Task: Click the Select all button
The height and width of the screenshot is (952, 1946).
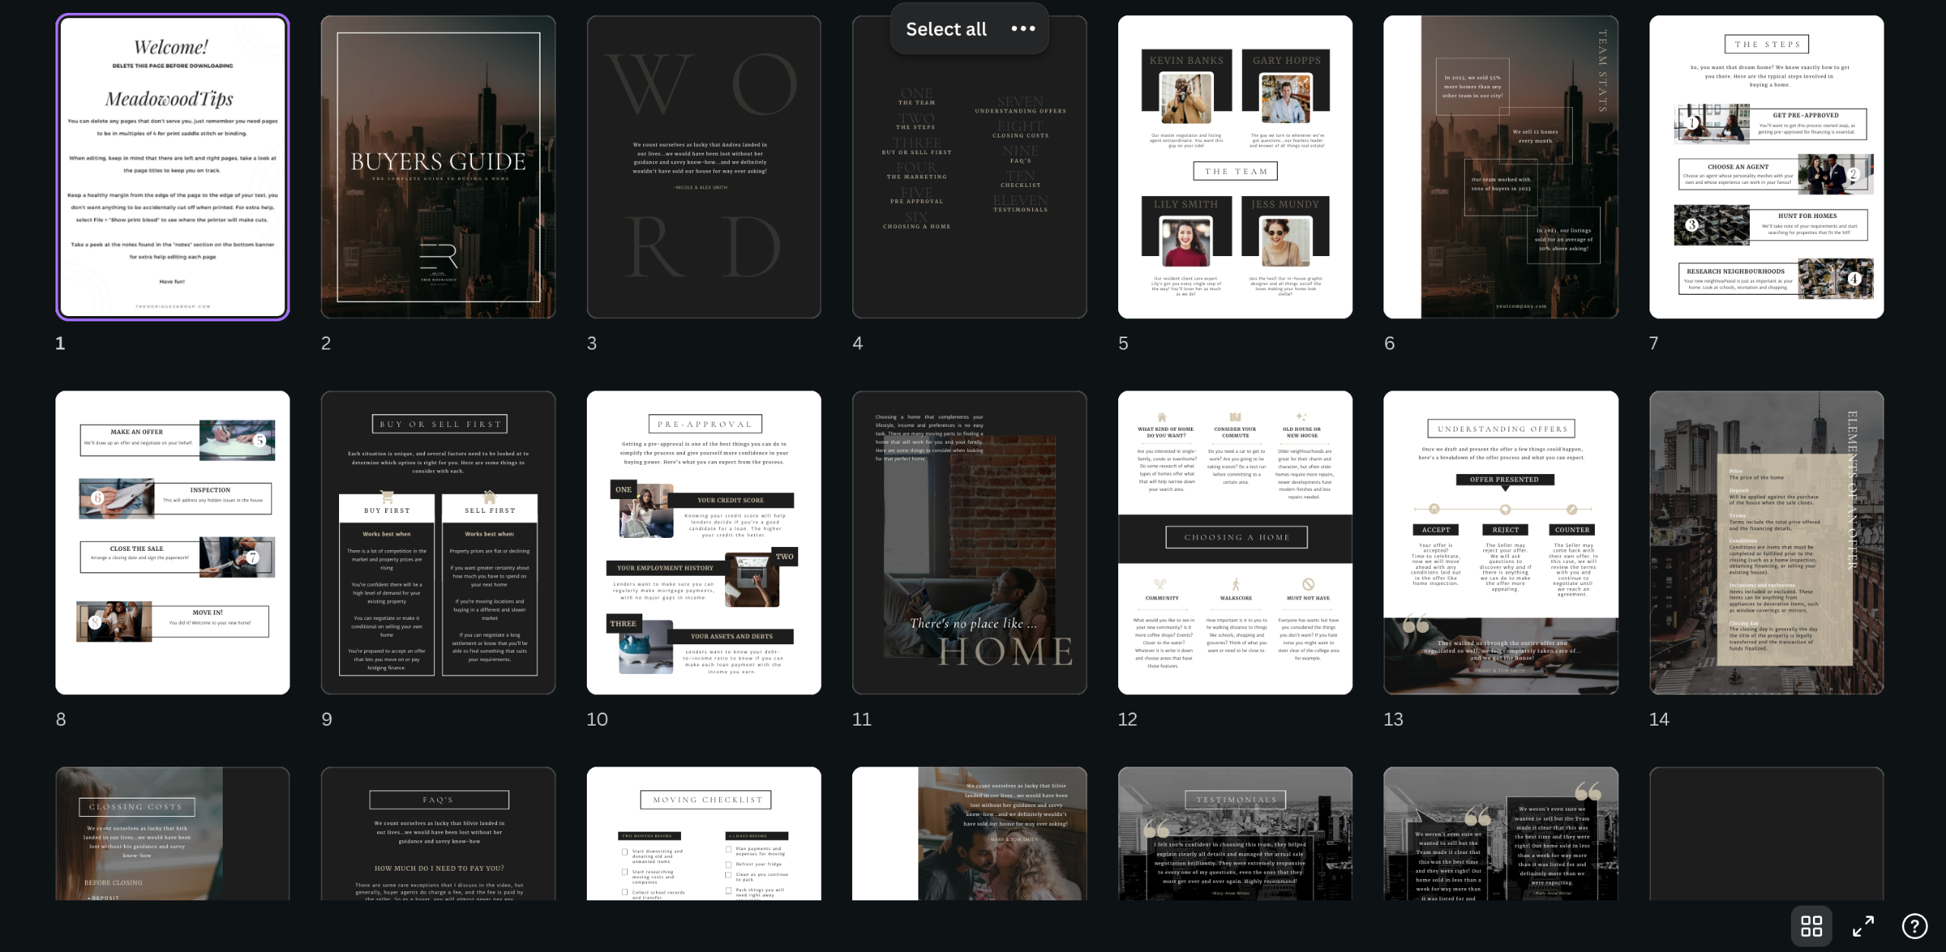Action: click(946, 29)
